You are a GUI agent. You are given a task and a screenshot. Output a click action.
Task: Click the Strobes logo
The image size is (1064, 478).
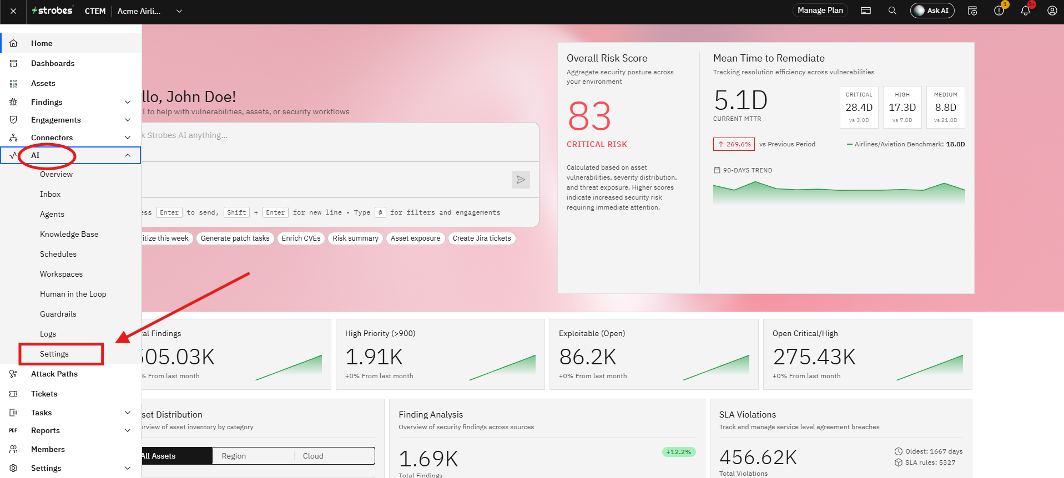(52, 11)
